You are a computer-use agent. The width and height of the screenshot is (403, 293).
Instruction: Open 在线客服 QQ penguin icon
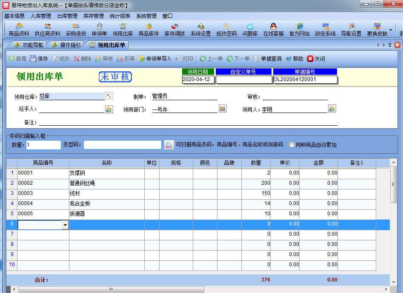click(273, 29)
